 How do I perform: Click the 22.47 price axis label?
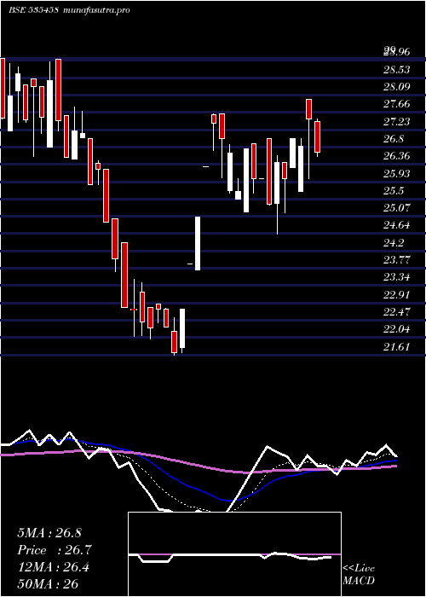(397, 312)
